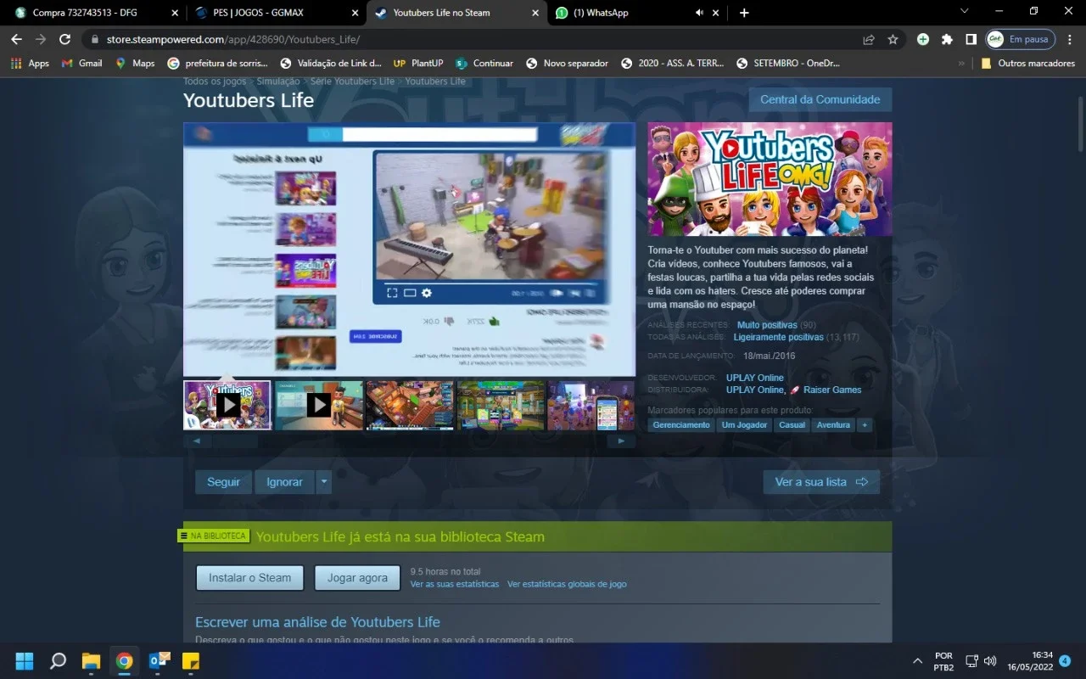The image size is (1086, 679).
Task: Ignore the game with Ignorar
Action: pyautogui.click(x=284, y=482)
